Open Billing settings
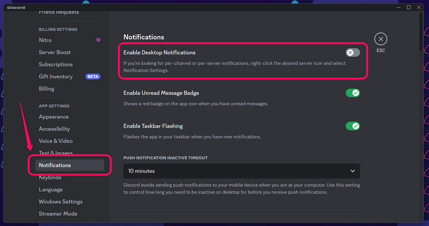The height and width of the screenshot is (226, 429). [x=46, y=89]
